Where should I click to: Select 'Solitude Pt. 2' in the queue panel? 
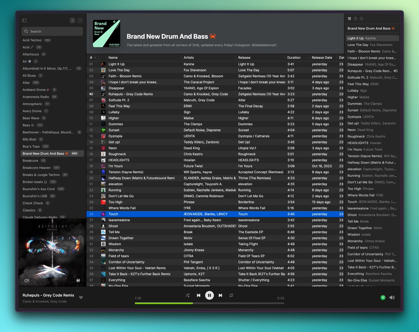coord(372,78)
